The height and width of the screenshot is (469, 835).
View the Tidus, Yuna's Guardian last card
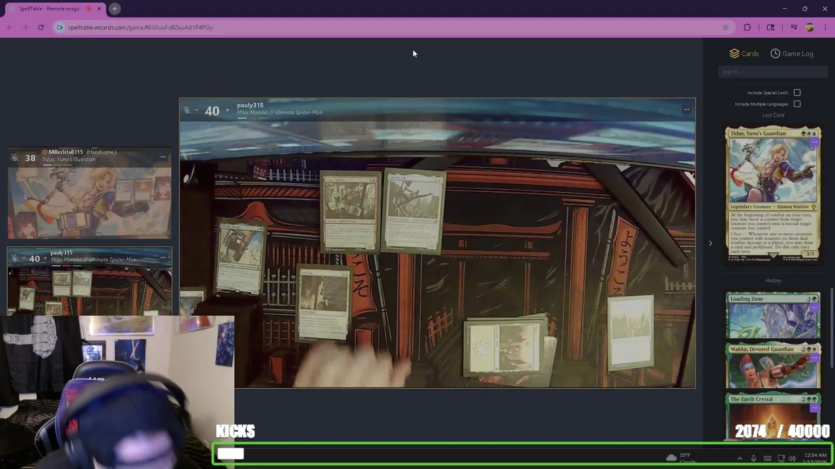click(x=773, y=194)
